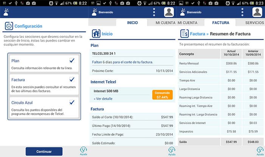
Task: Tap the Renta Mensual concept row
Action: coord(221,64)
